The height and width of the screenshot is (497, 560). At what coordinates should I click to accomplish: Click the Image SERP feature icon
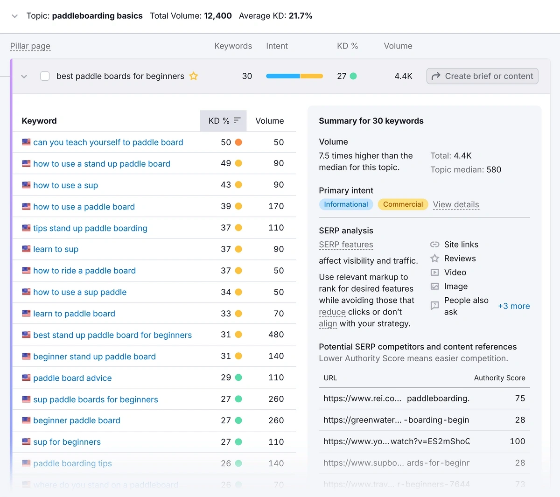click(434, 287)
